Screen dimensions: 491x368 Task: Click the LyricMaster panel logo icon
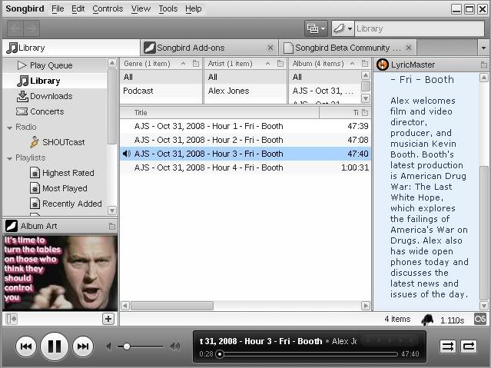[x=383, y=65]
